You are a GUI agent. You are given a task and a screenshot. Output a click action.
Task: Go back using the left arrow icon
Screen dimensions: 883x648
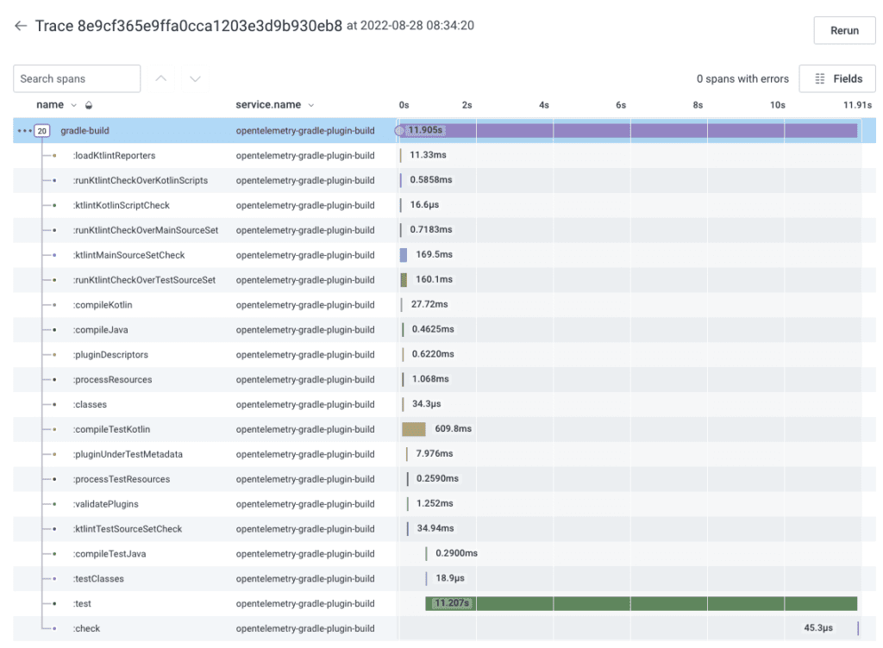point(21,27)
